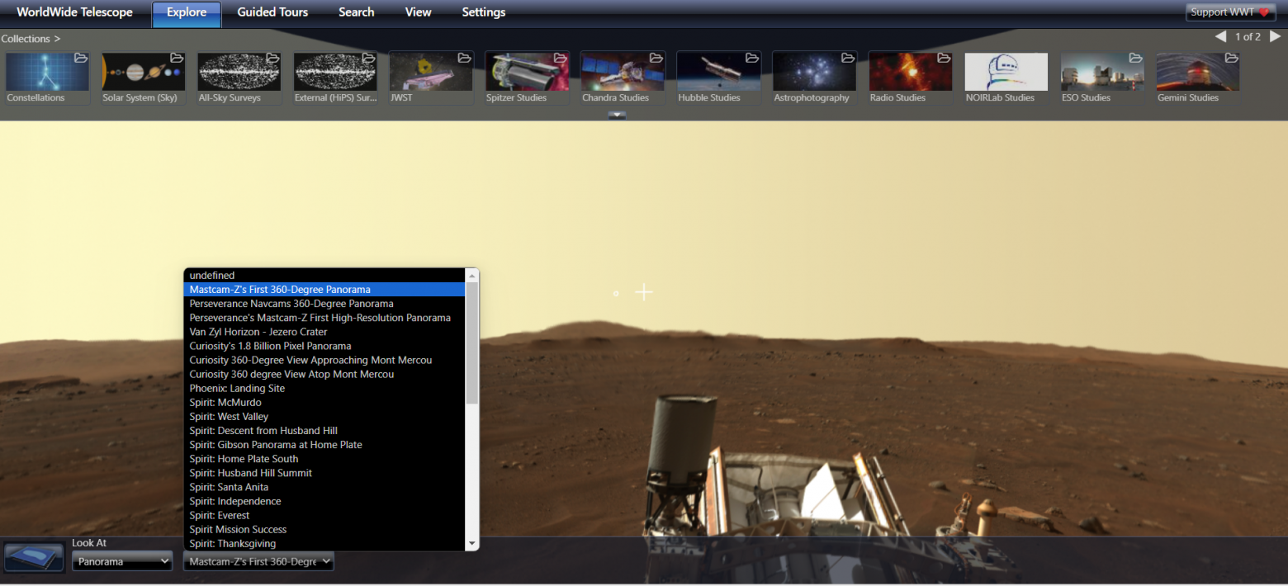
Task: Switch to the Guided Tours tab
Action: 272,12
